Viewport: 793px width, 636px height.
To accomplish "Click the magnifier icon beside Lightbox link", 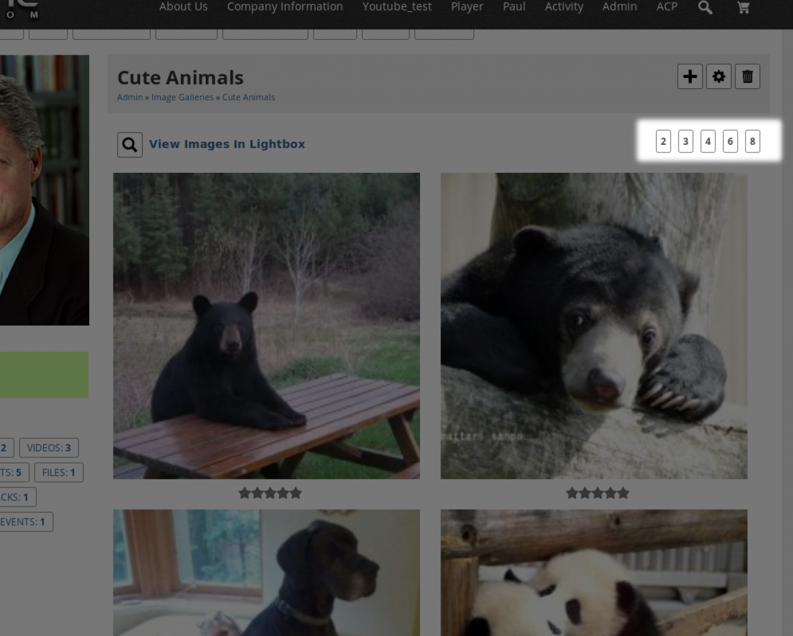I will (129, 145).
